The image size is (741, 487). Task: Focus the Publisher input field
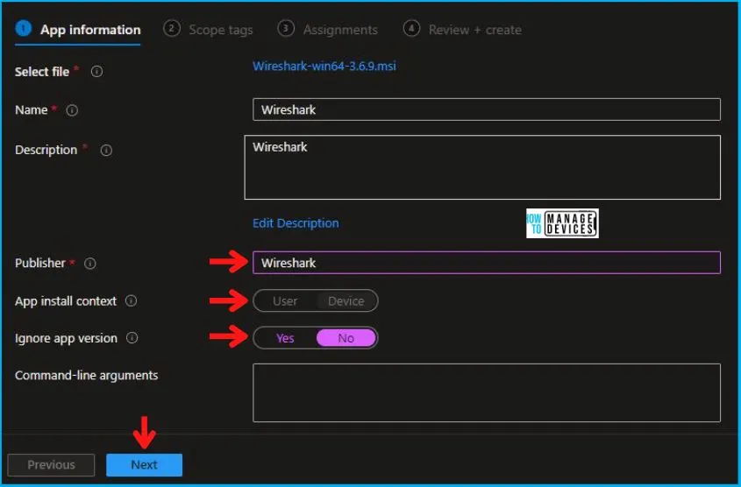pos(487,263)
